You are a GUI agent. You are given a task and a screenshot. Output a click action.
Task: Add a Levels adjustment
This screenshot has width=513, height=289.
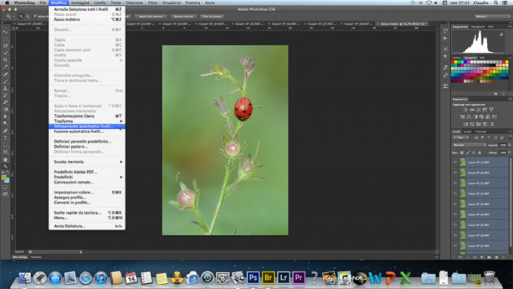[x=472, y=110]
